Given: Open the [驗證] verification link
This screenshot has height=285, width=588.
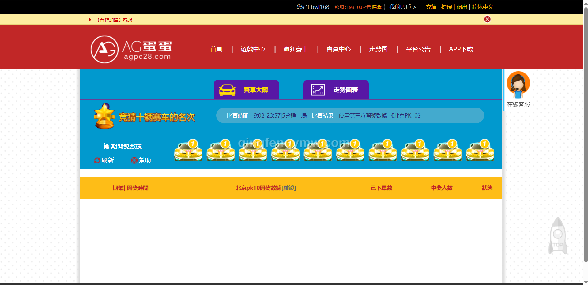Looking at the screenshot, I should click(288, 188).
